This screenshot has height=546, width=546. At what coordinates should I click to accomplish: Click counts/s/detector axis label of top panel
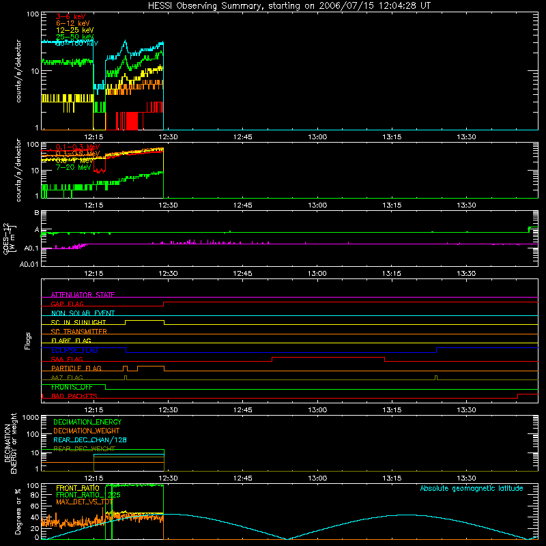click(x=18, y=71)
